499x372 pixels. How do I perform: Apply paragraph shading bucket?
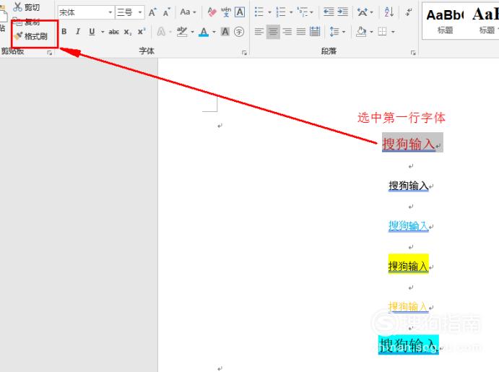coord(361,32)
